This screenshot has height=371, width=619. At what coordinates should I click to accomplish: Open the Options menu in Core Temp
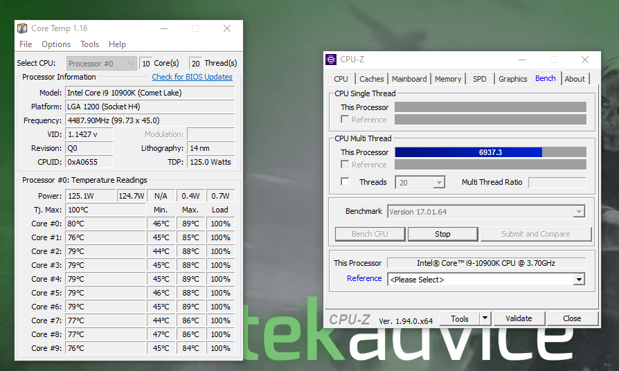56,44
